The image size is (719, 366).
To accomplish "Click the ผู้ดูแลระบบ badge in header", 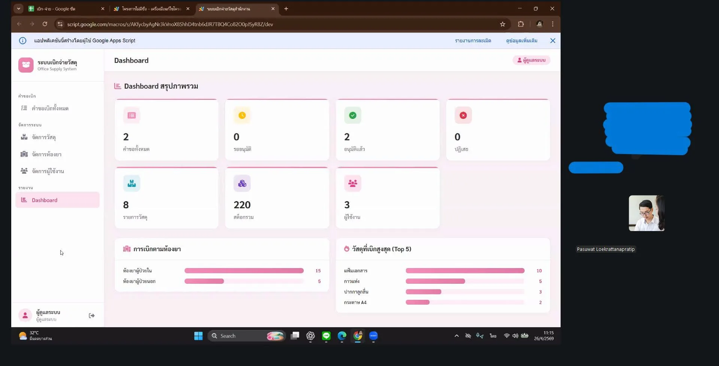I will click(x=531, y=60).
